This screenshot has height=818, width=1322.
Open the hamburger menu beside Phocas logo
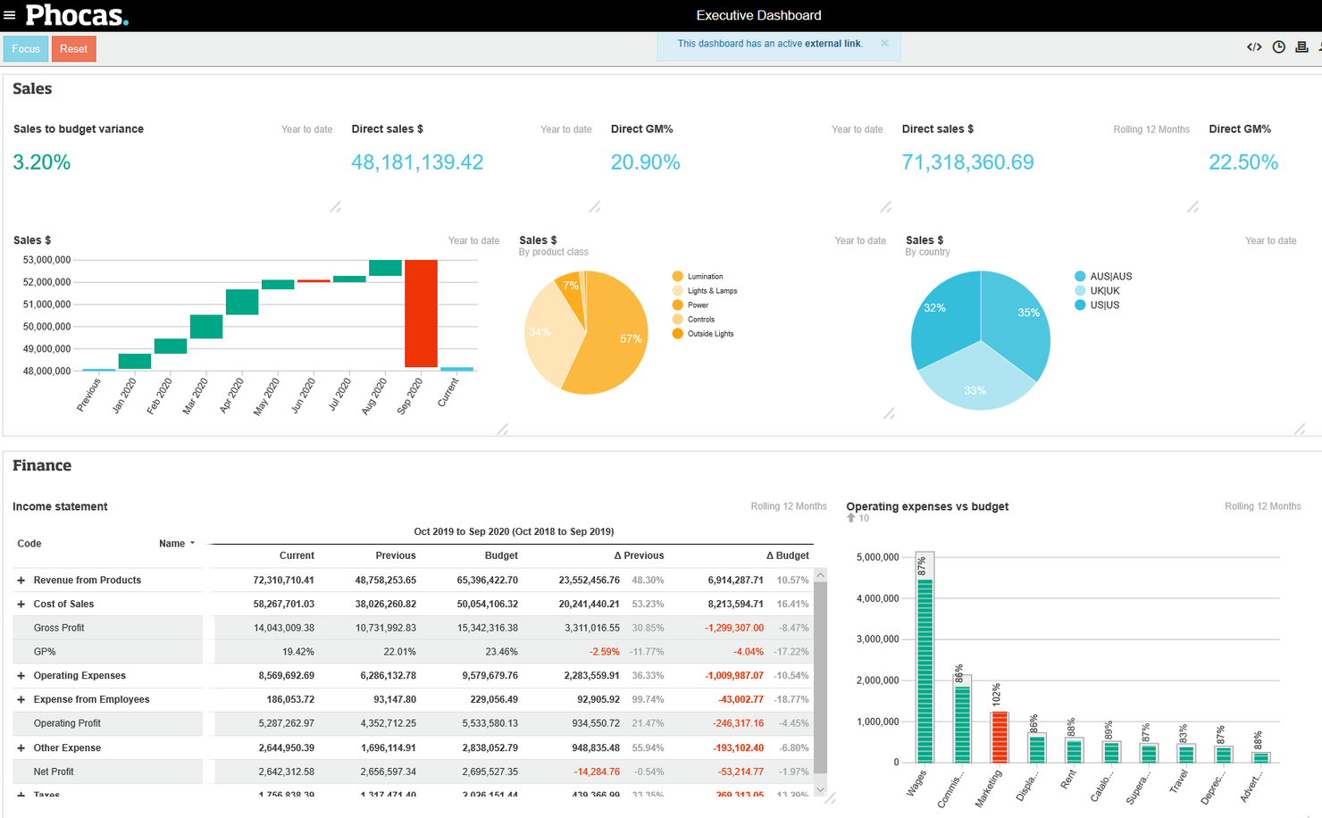pyautogui.click(x=11, y=14)
